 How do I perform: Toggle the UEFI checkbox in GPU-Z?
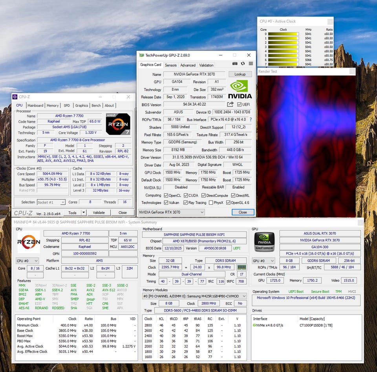tap(239, 104)
